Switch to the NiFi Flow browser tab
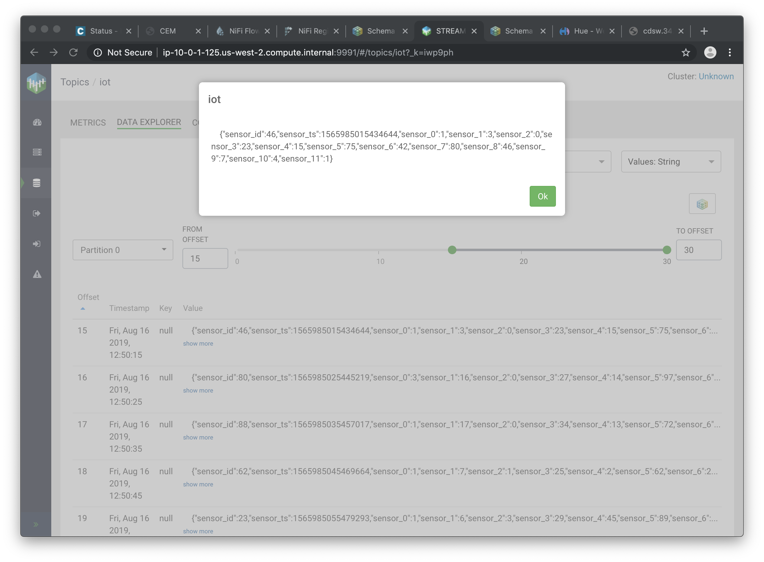This screenshot has height=562, width=764. coord(243,31)
